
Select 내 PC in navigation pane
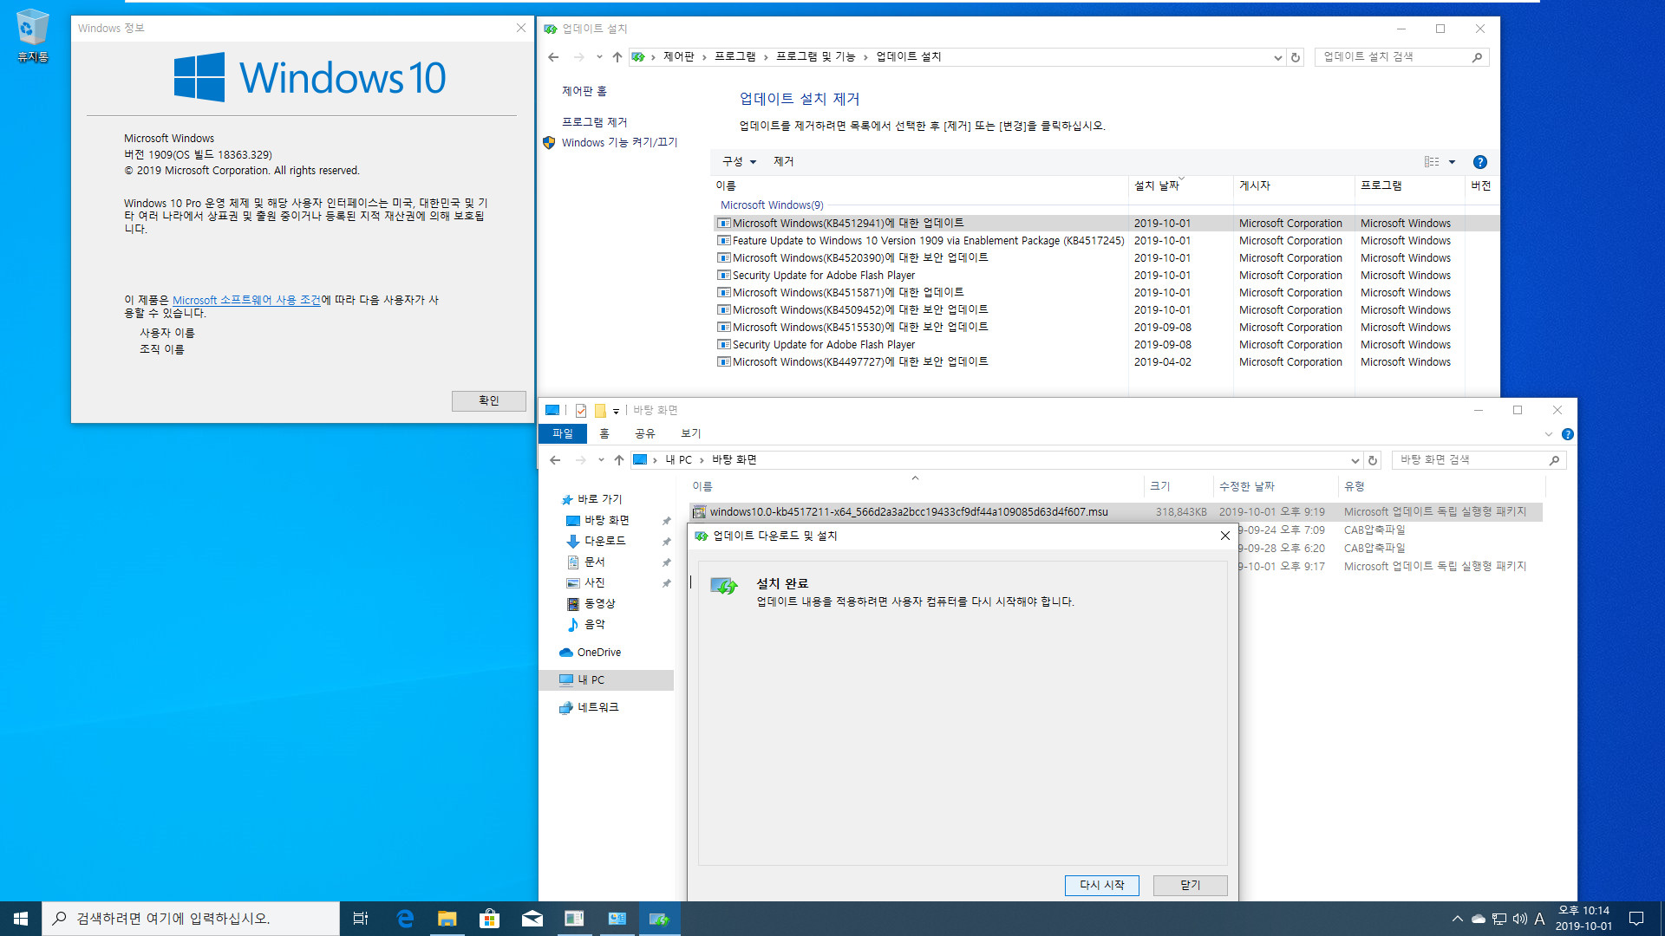[605, 680]
